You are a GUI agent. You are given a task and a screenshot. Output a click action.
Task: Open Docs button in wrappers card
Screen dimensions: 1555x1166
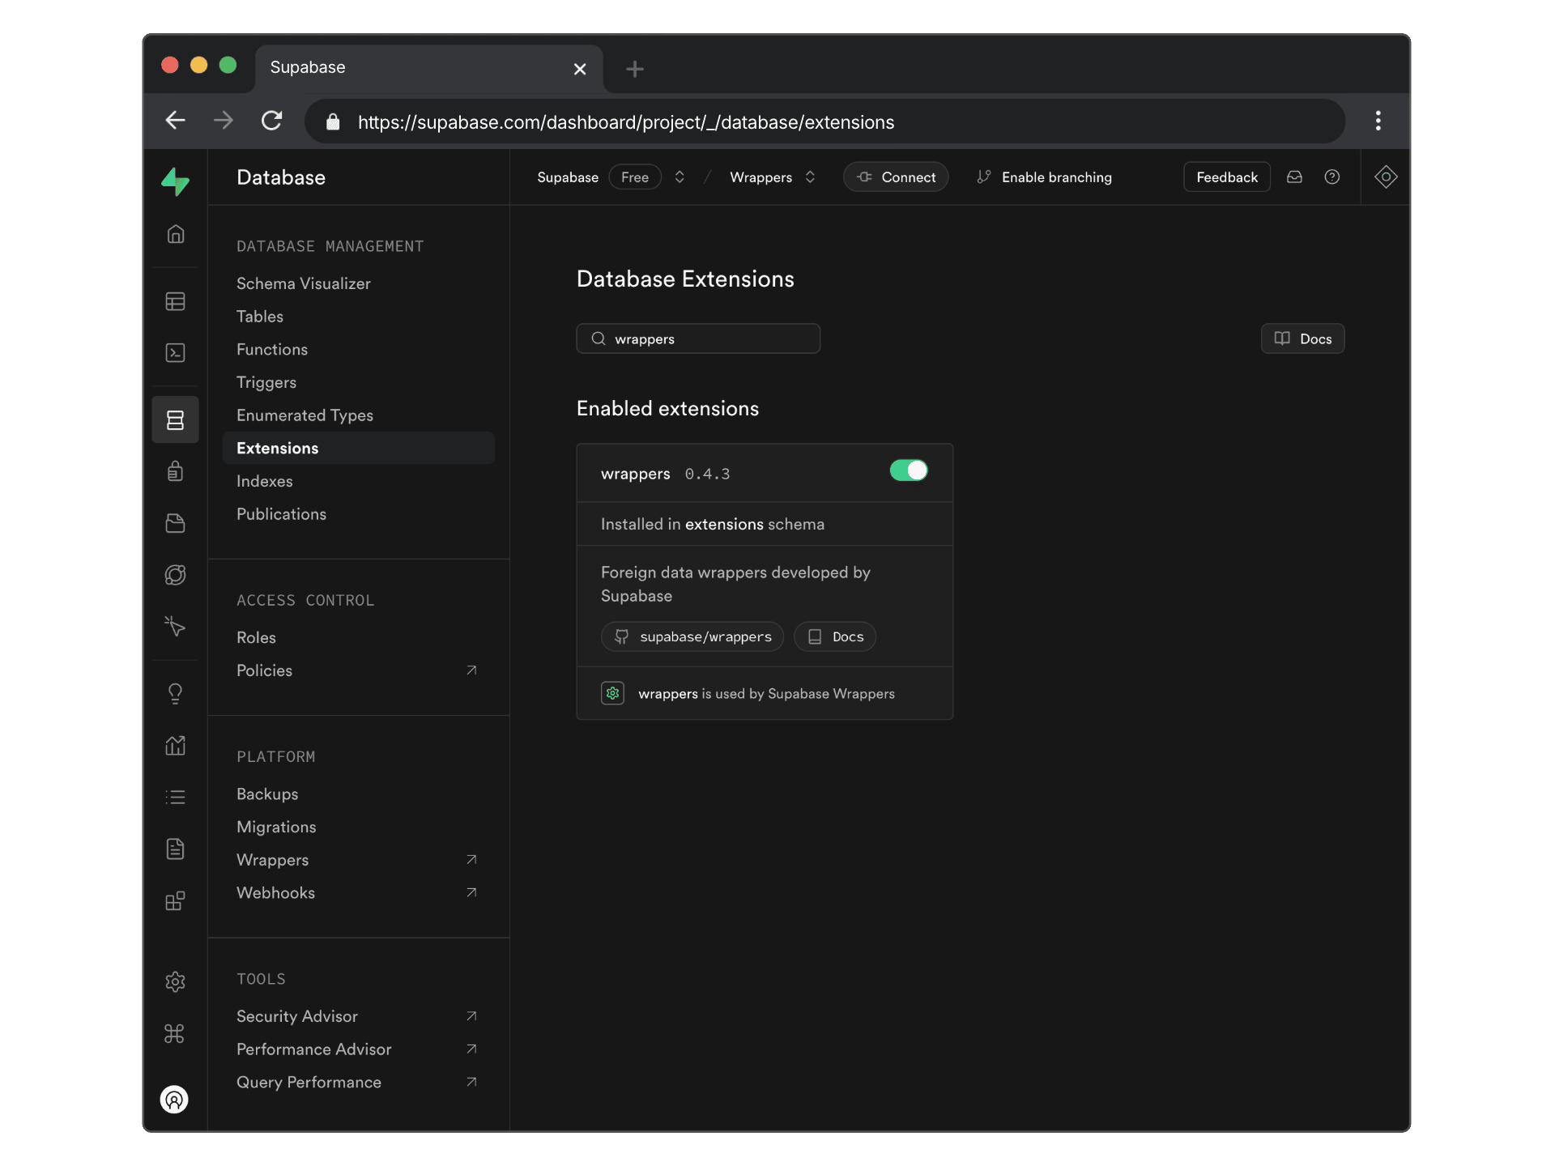click(835, 637)
